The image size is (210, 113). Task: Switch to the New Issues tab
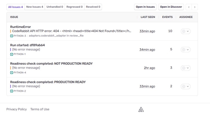pyautogui.click(x=35, y=7)
